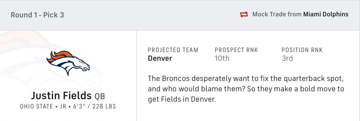Select the Round 1 - Pick 3 heading
360x121 pixels.
(x=37, y=15)
